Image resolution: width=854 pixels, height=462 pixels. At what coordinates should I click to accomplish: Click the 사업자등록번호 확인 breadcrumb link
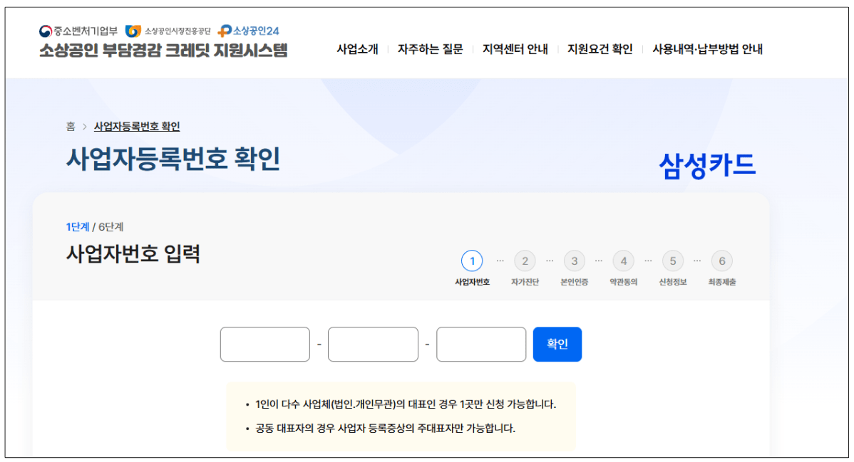click(137, 126)
